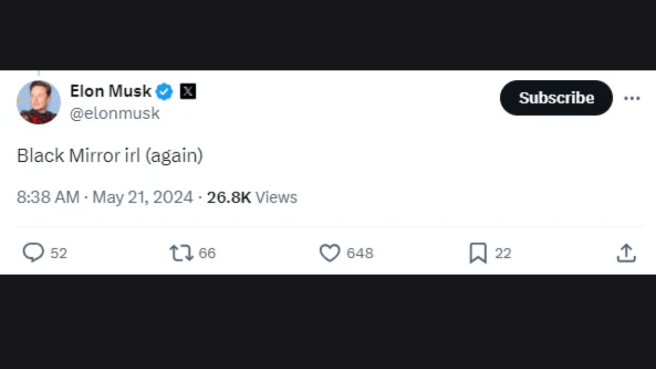Click the X affiliation badge

pos(188,91)
